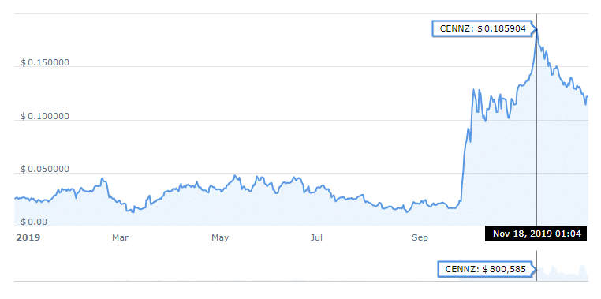Image resolution: width=601 pixels, height=299 pixels.
Task: Click the March price dip on the line
Action: pyautogui.click(x=133, y=211)
